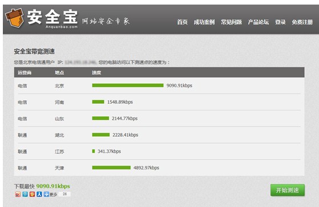
Task: Click the 运营商 column header
Action: pyautogui.click(x=25, y=72)
